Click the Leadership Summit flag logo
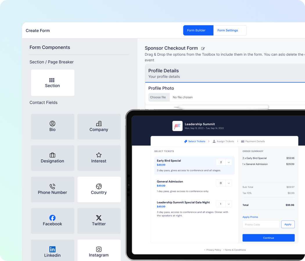Image resolution: width=305 pixels, height=261 pixels. (177, 126)
